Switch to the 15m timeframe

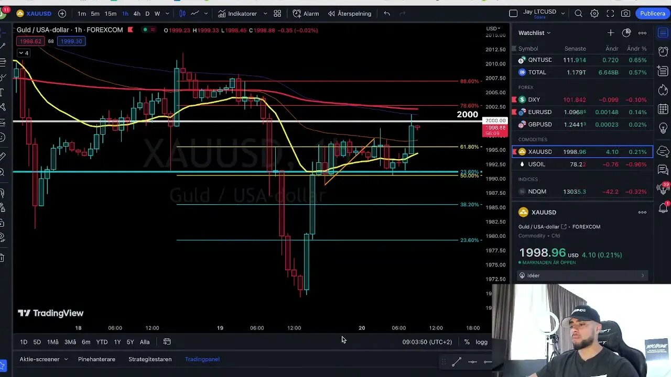click(x=111, y=14)
